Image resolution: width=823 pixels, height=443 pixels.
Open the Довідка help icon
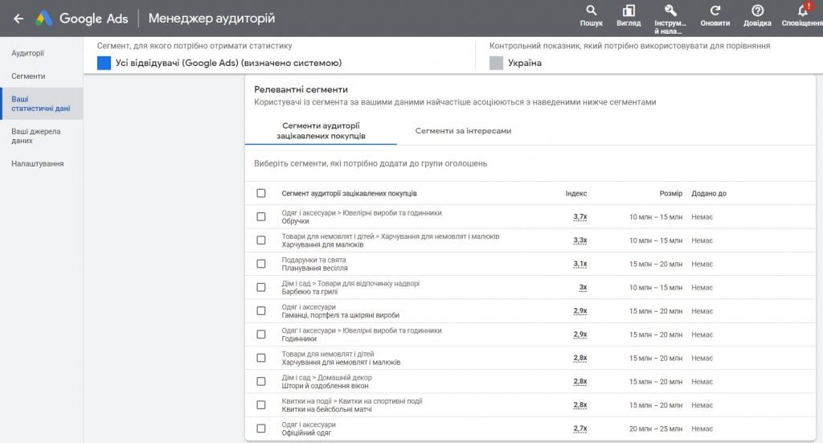(x=757, y=11)
